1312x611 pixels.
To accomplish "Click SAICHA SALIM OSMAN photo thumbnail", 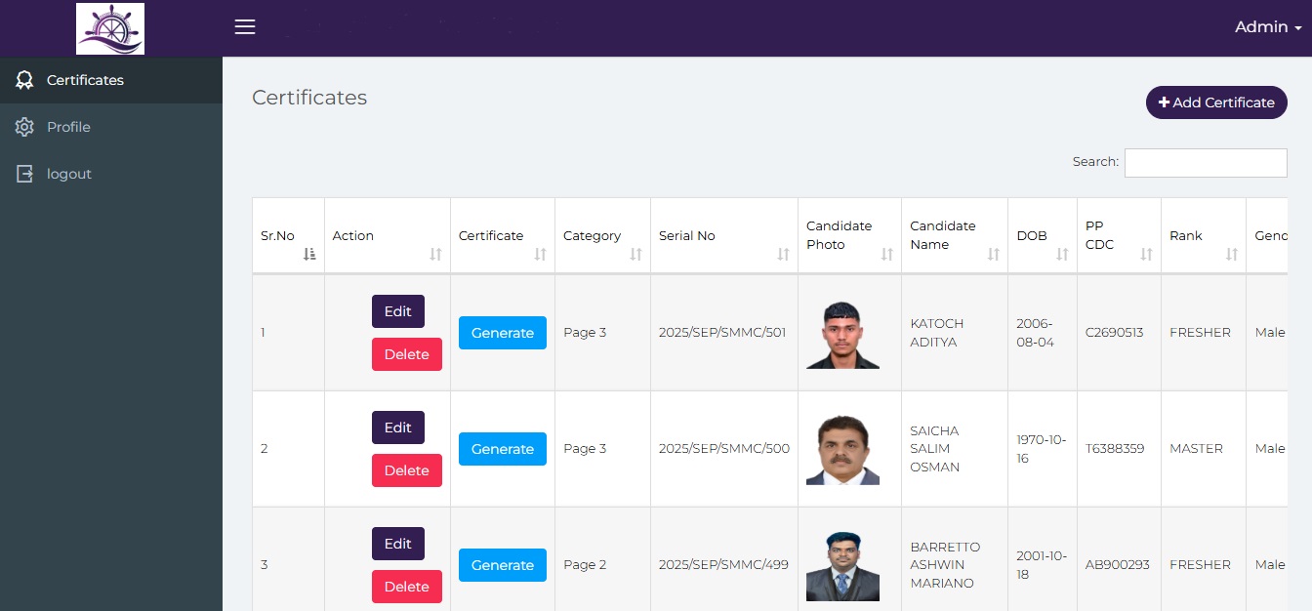I will click(842, 450).
